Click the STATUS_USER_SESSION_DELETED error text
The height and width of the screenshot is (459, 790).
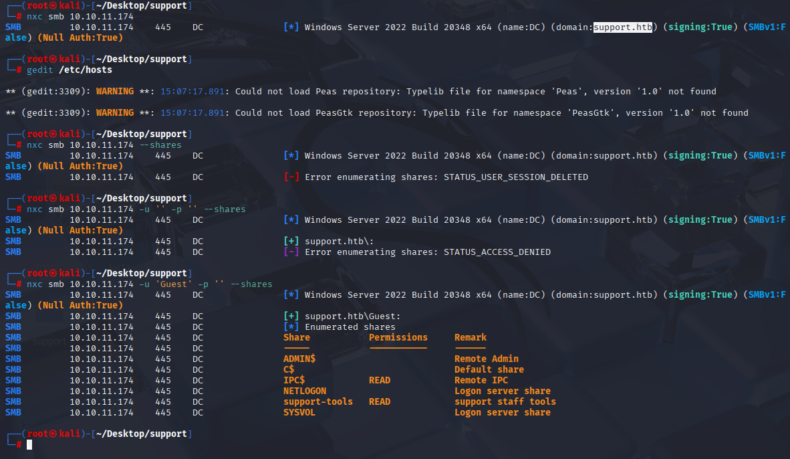(516, 177)
